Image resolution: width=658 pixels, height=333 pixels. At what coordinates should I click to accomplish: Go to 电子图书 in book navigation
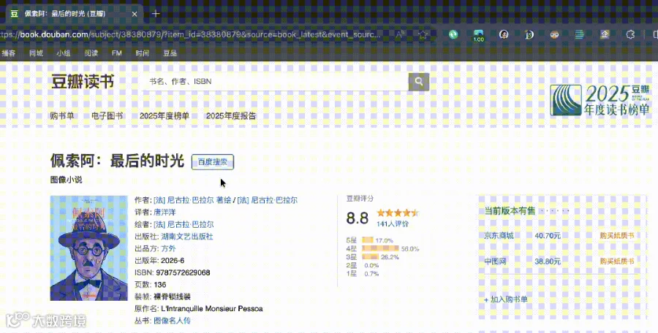pos(107,116)
